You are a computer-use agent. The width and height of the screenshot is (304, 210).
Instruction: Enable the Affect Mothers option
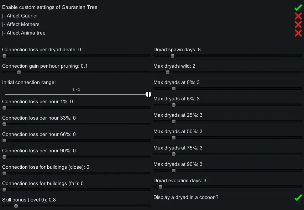(298, 25)
